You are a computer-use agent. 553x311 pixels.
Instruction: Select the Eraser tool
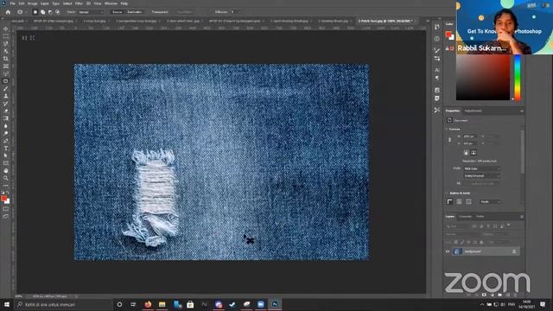click(x=6, y=111)
